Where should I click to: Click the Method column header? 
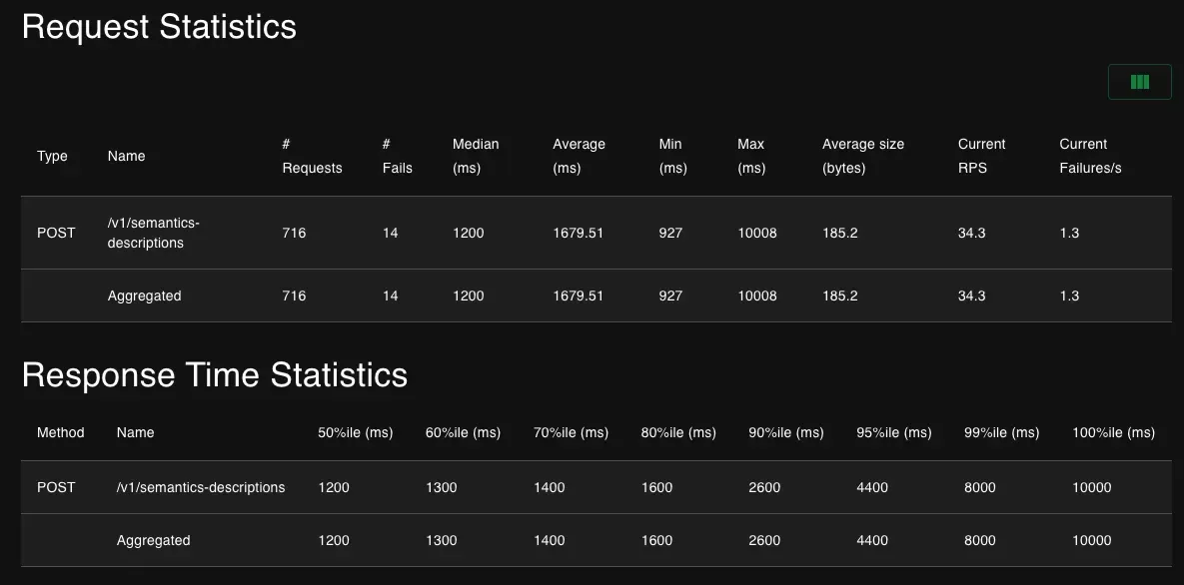click(x=60, y=432)
